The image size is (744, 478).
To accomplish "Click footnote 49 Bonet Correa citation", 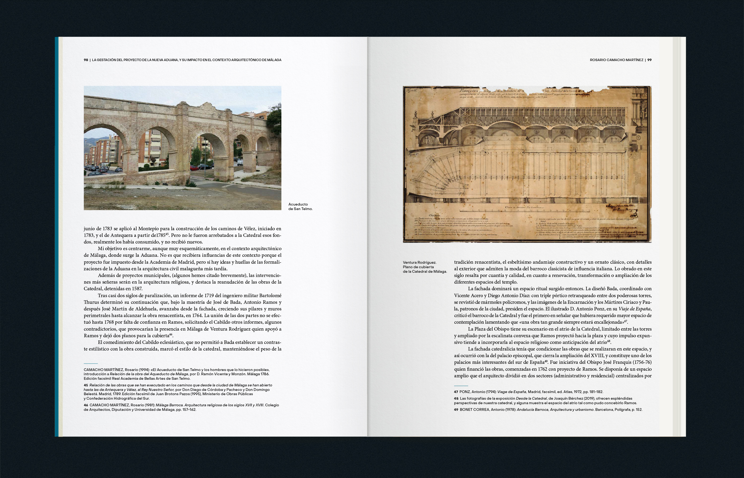I will pos(548,409).
